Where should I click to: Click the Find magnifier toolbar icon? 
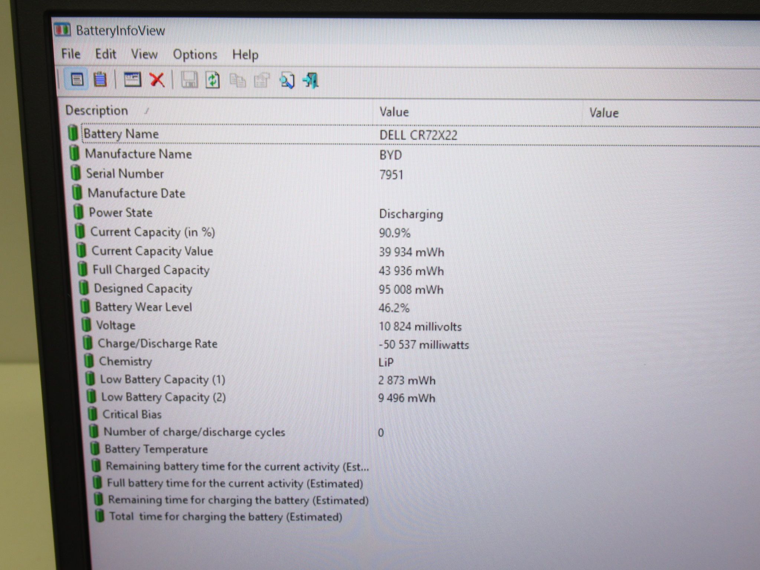click(x=287, y=81)
